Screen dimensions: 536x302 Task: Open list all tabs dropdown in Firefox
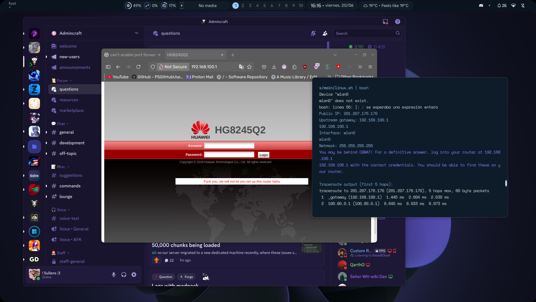335,55
